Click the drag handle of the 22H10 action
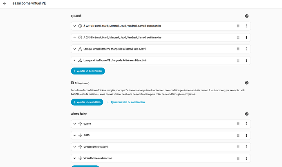Viewport: 282px width, 167px height. pos(238,124)
